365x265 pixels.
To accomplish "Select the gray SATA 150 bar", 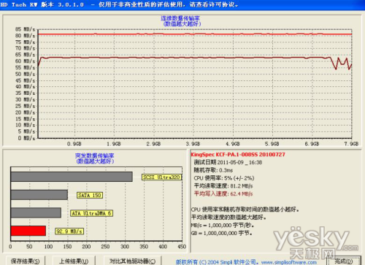I will pos(39,195).
